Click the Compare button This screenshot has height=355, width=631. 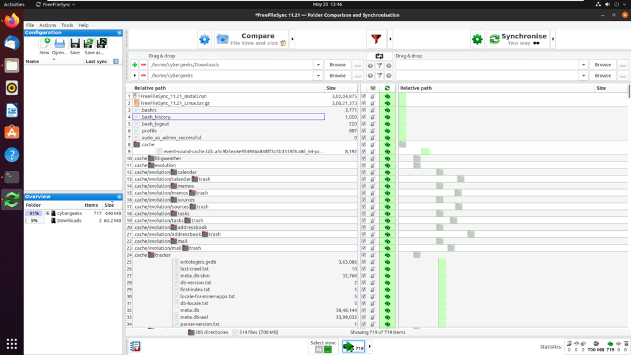pos(252,39)
